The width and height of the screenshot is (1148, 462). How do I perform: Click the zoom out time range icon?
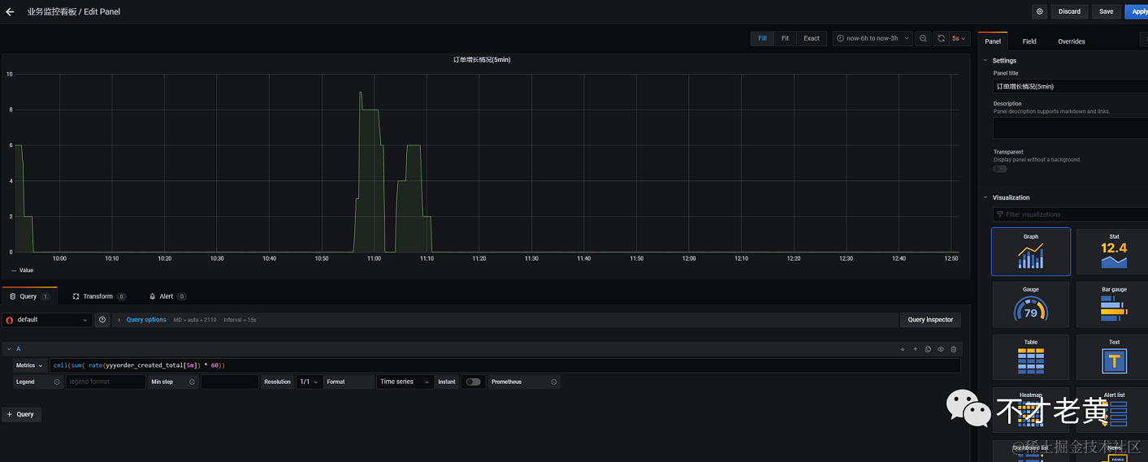[x=923, y=38]
